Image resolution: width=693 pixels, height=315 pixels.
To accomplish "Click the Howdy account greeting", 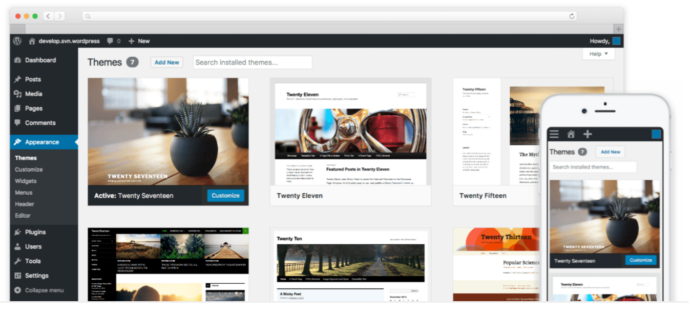I will [x=599, y=41].
